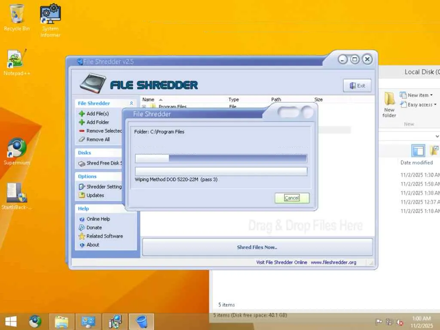Click Visit File Shredder Online text
Screen dimensions: 440x330
click(281, 263)
